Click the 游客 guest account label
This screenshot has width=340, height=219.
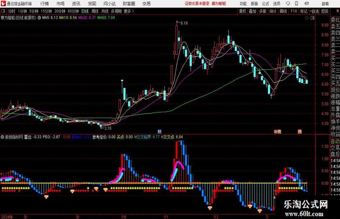point(325,4)
